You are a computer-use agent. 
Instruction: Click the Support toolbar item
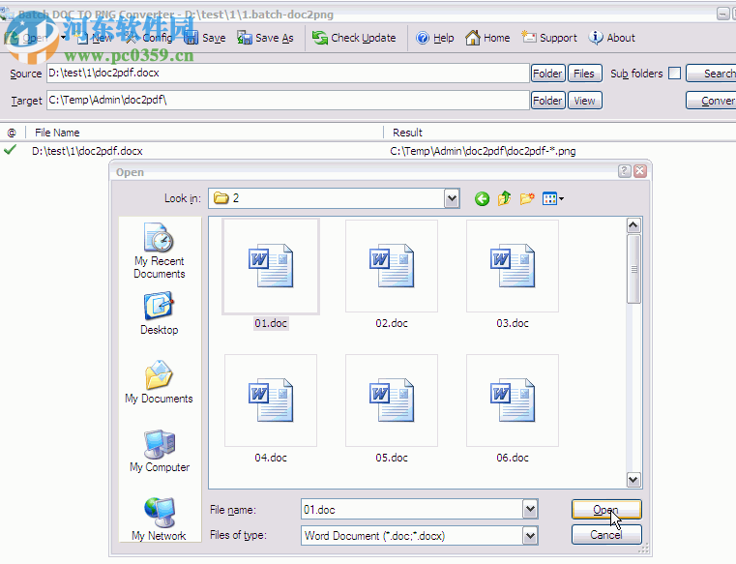(x=549, y=38)
